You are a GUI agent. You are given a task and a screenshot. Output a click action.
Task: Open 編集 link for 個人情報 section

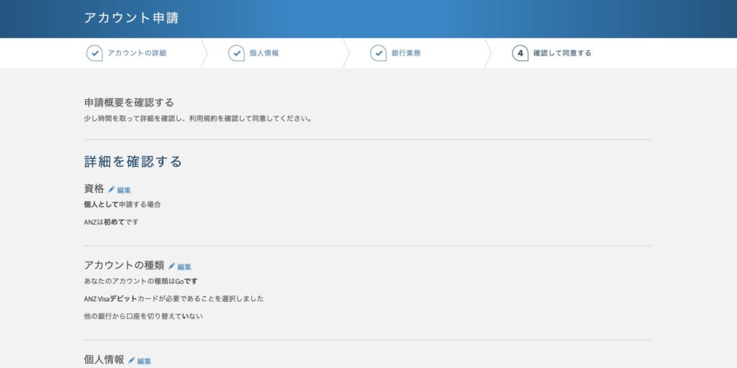point(144,361)
